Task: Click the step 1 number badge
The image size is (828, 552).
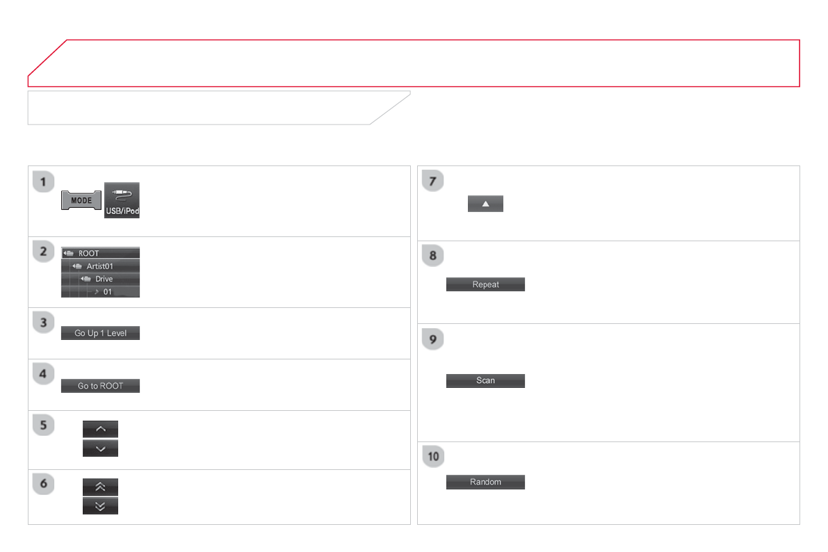Action: [x=43, y=184]
